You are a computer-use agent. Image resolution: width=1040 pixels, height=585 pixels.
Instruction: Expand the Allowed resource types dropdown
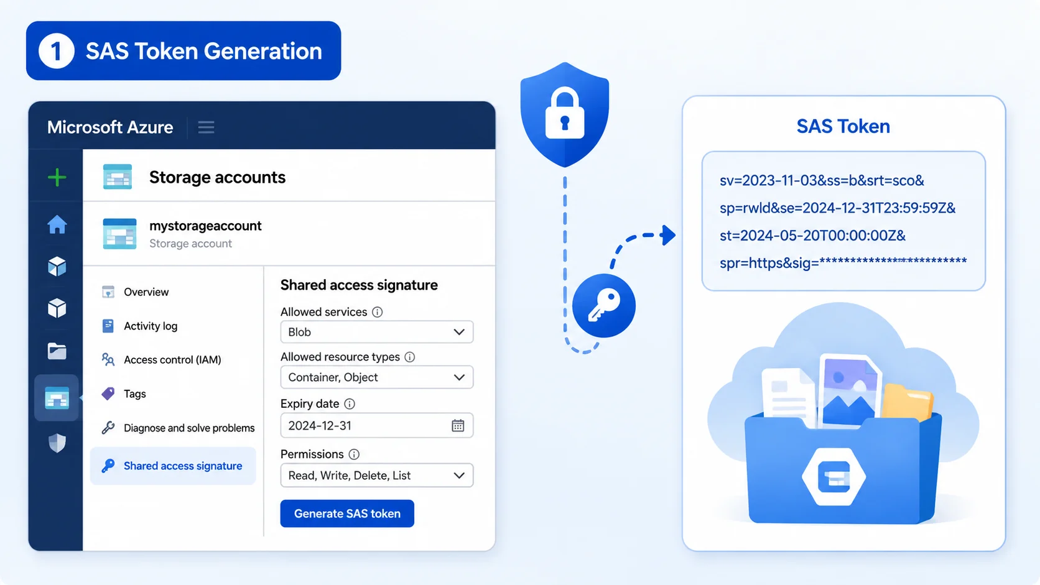[377, 377]
